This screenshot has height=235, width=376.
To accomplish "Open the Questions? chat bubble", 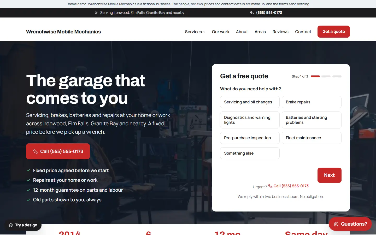I will click(x=350, y=224).
